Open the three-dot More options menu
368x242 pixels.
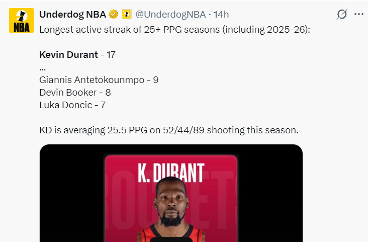[358, 14]
